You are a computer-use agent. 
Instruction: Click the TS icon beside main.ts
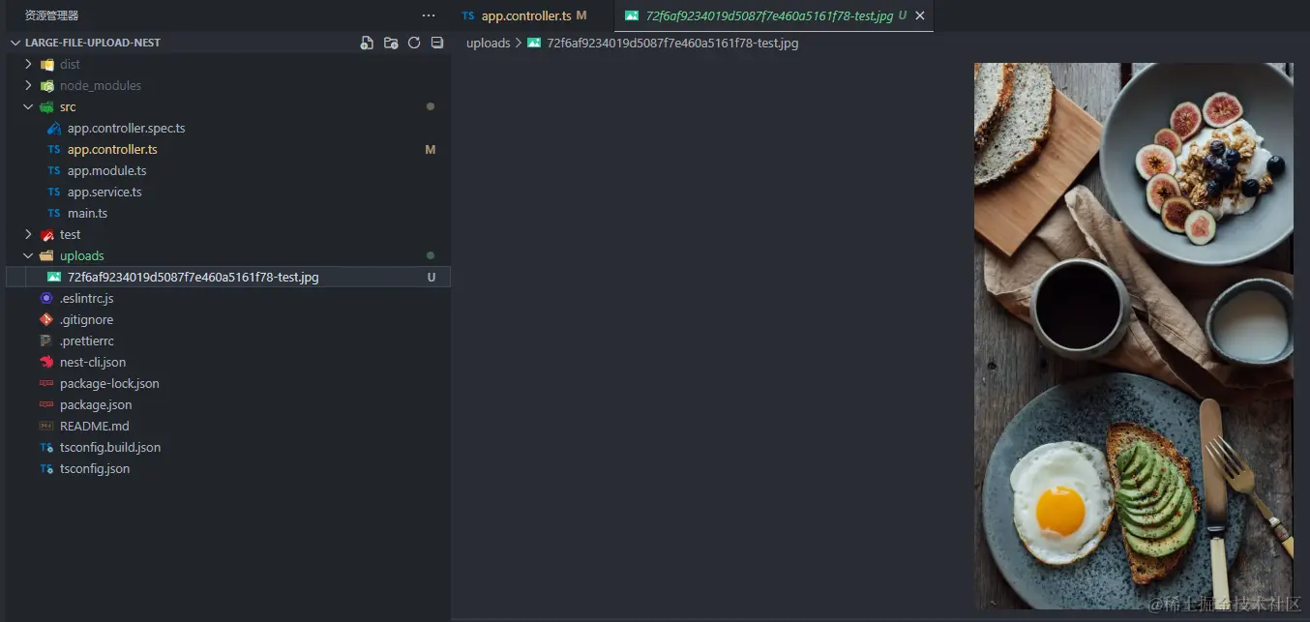(54, 213)
